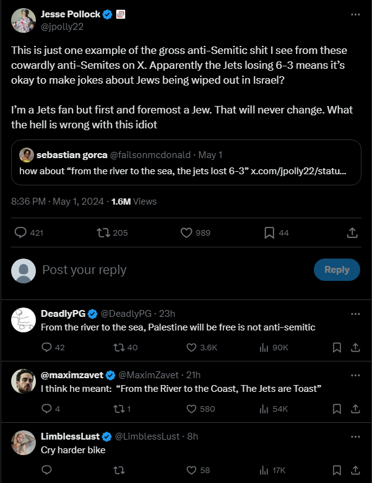Click into the Post your reply field
372x483 pixels.
pyautogui.click(x=155, y=270)
